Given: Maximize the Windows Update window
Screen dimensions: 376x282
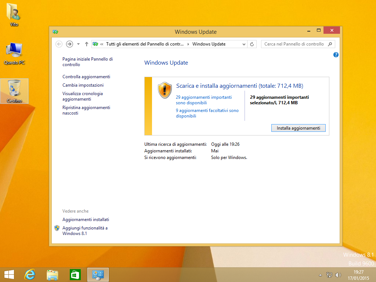Looking at the screenshot, I should pos(319,30).
